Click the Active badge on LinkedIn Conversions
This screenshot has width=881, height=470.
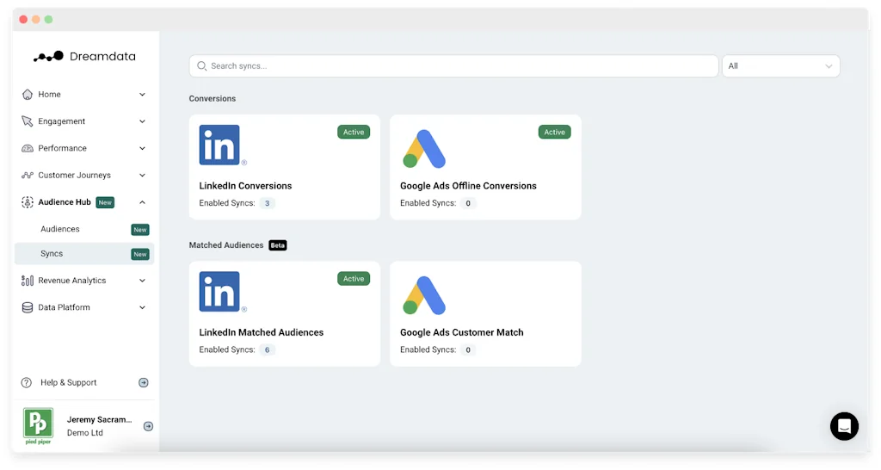click(x=354, y=132)
